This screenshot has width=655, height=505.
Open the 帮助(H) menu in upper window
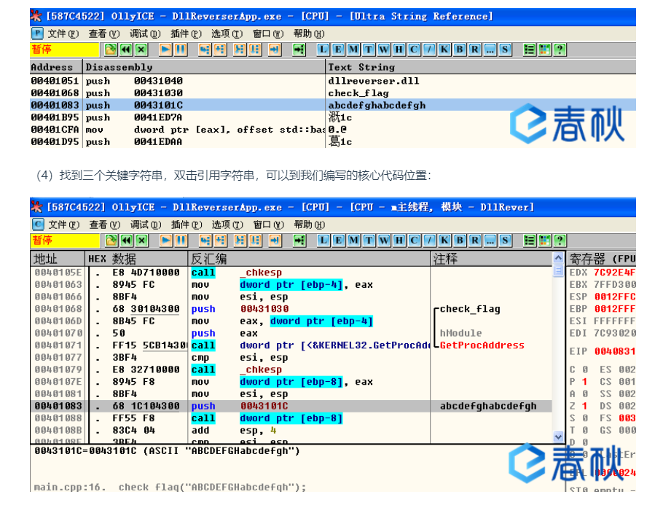[309, 34]
